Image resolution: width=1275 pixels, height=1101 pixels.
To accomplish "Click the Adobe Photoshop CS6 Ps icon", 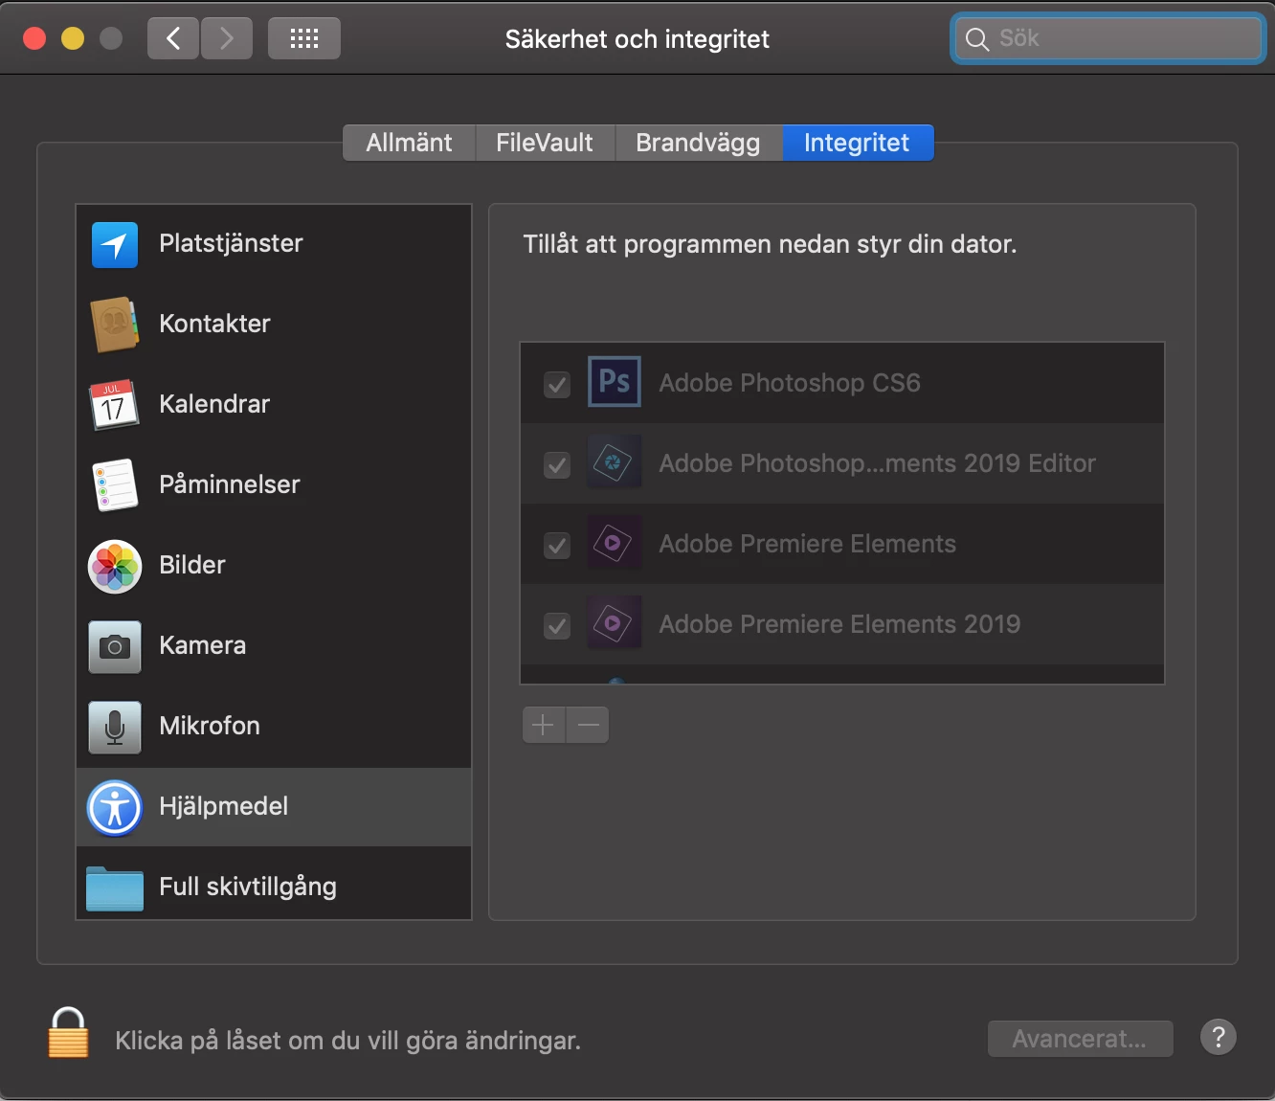I will (x=614, y=382).
